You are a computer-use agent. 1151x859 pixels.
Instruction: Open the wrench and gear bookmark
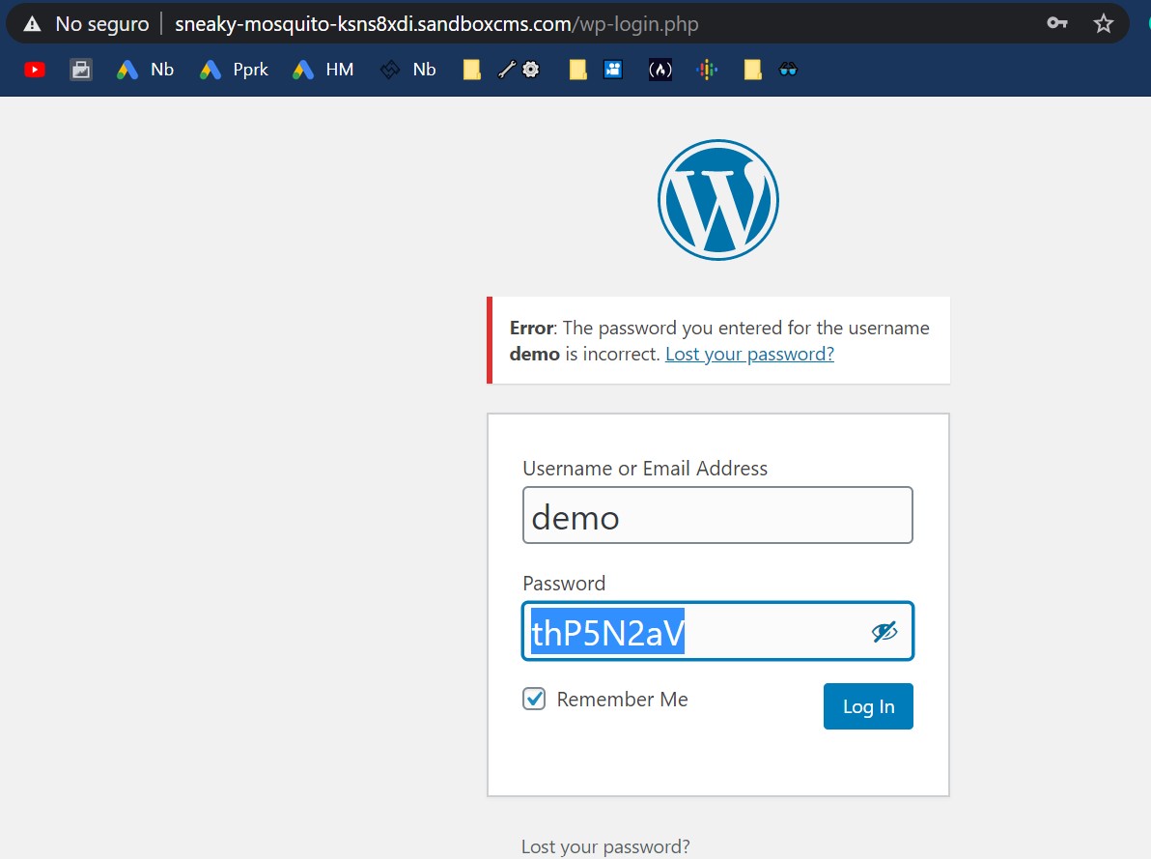click(x=519, y=70)
